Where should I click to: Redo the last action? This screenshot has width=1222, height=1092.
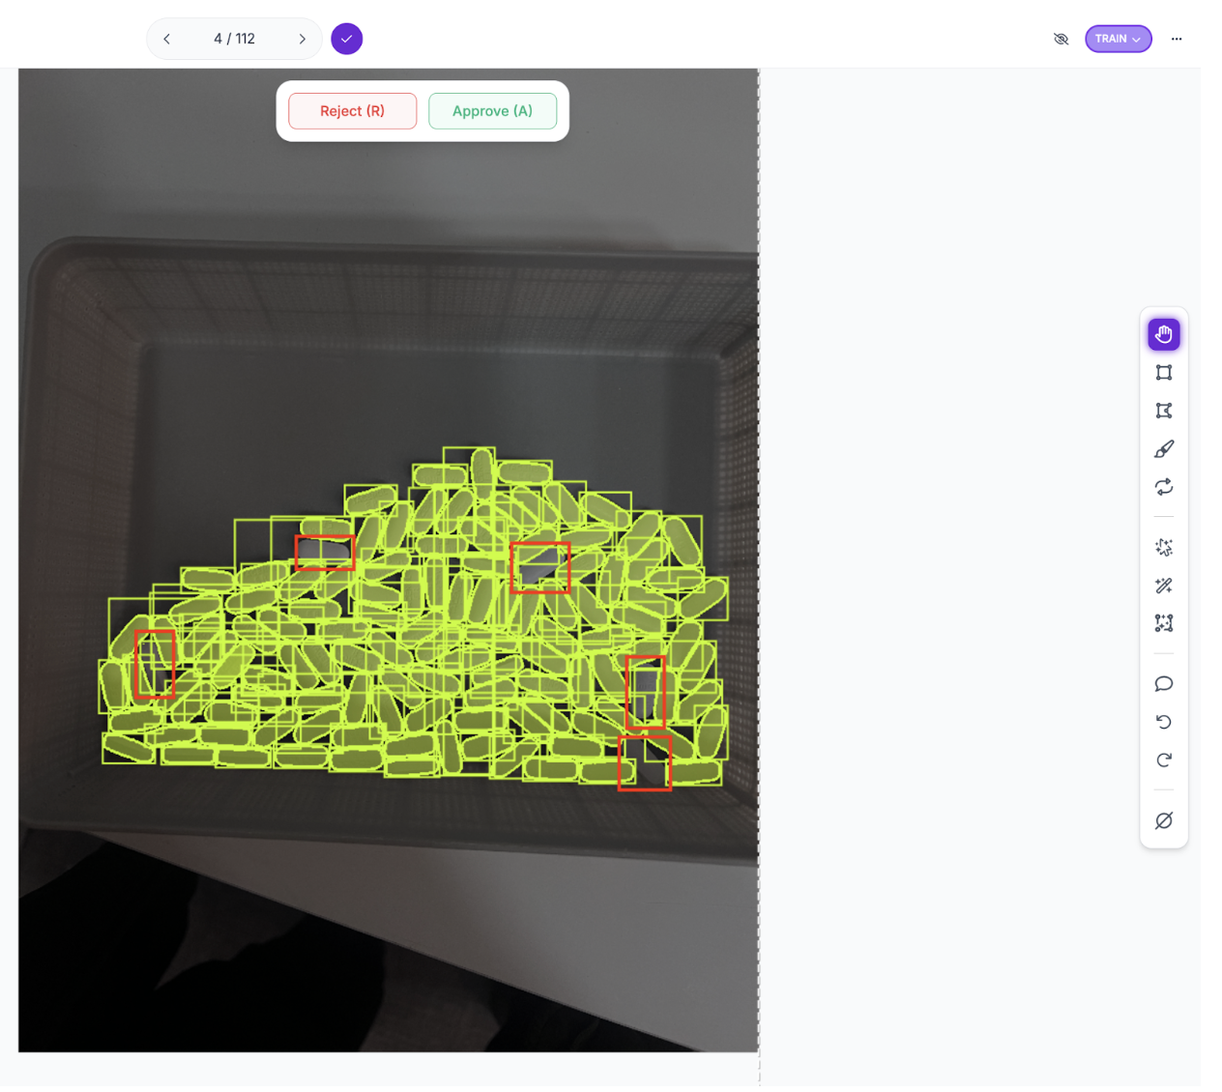click(x=1163, y=761)
